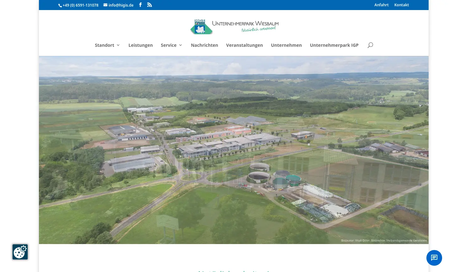Screen dimensions: 471x272
Task: Go to the Leistungen page
Action: coord(140,45)
